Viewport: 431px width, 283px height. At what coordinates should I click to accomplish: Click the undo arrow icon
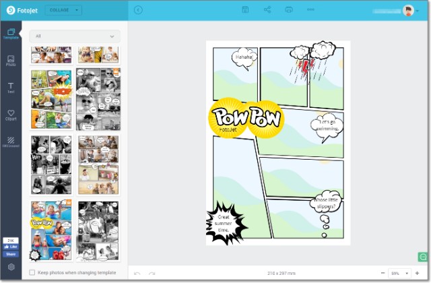[x=137, y=273]
